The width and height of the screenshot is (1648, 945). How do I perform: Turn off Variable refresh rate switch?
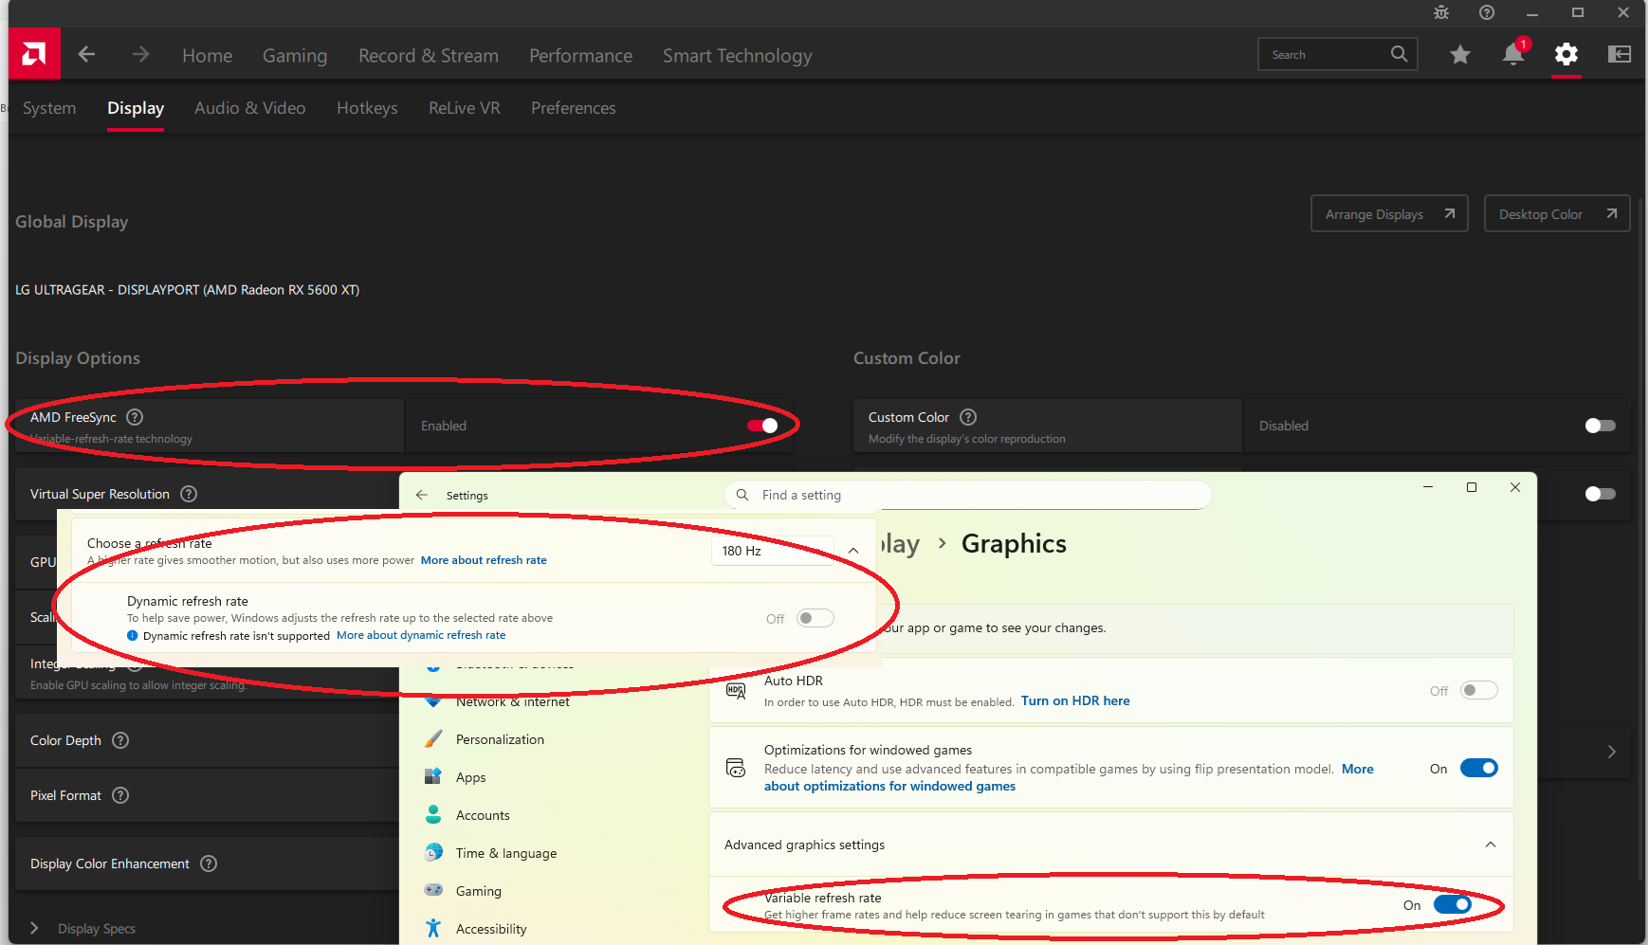coord(1452,904)
